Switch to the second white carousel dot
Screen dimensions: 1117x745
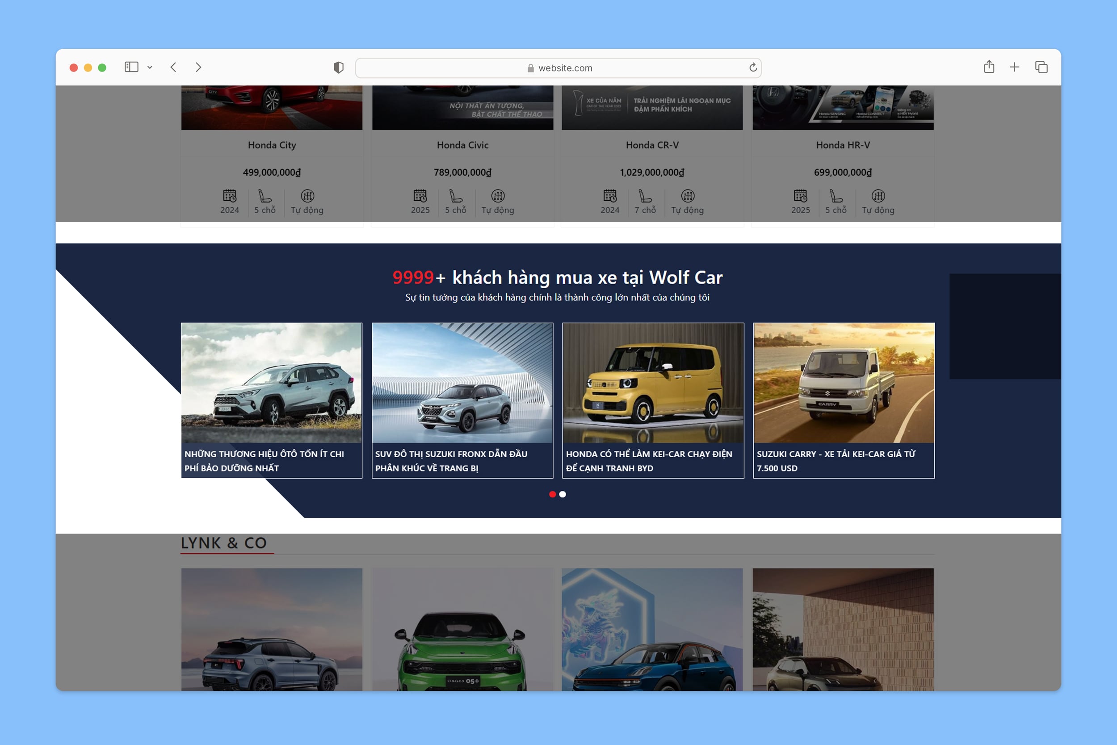coord(563,494)
